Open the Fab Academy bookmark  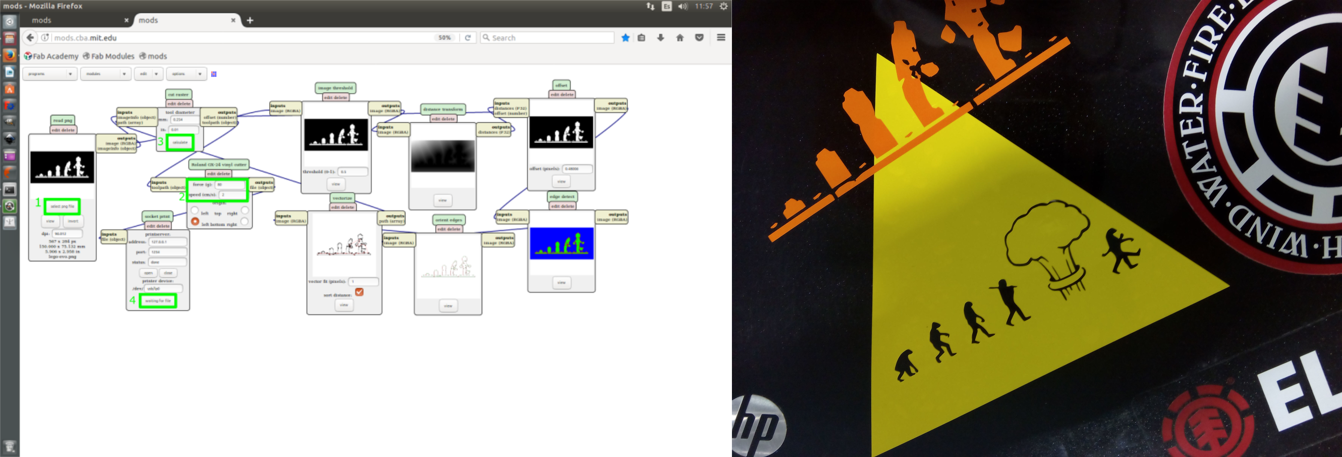(x=51, y=56)
